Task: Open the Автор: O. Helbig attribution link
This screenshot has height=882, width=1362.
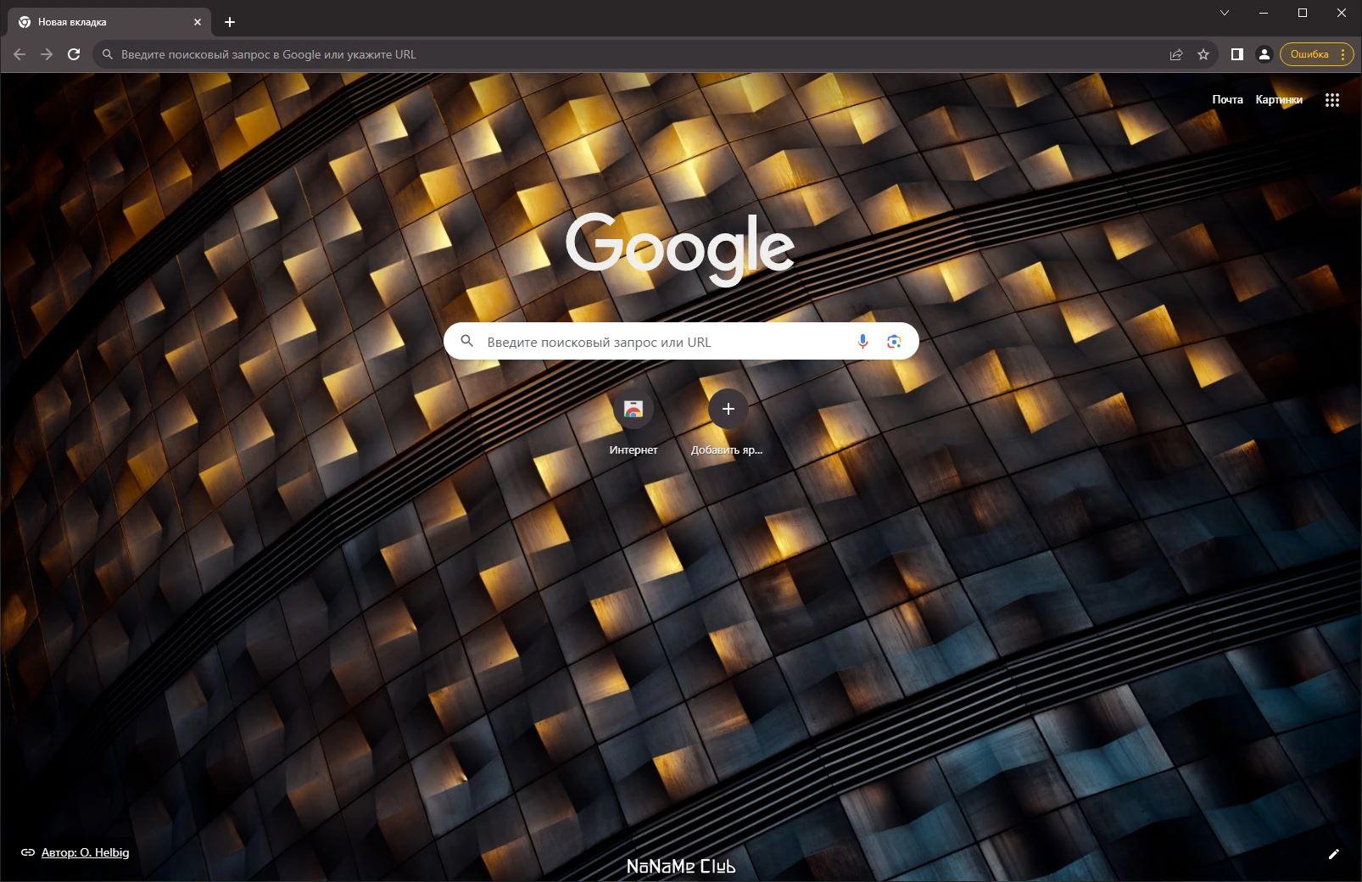Action: pyautogui.click(x=85, y=852)
